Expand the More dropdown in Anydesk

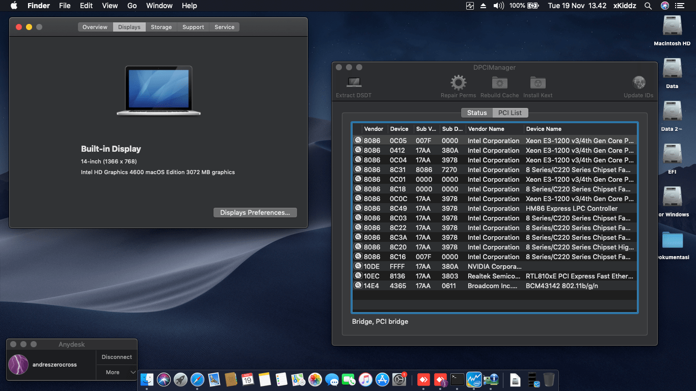click(117, 372)
